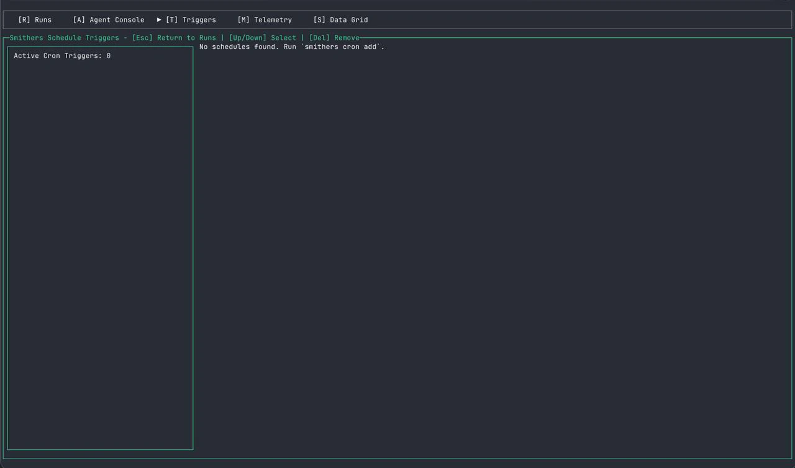
Task: Click inside the Active Cron Triggers list panel
Action: pyautogui.click(x=99, y=248)
